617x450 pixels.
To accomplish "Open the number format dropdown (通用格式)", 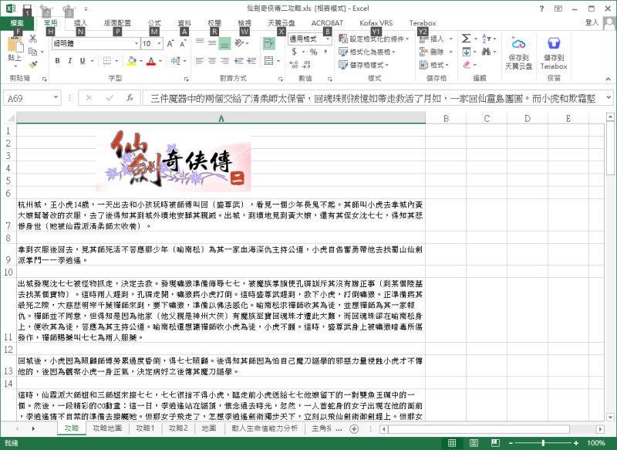I will tap(327, 39).
